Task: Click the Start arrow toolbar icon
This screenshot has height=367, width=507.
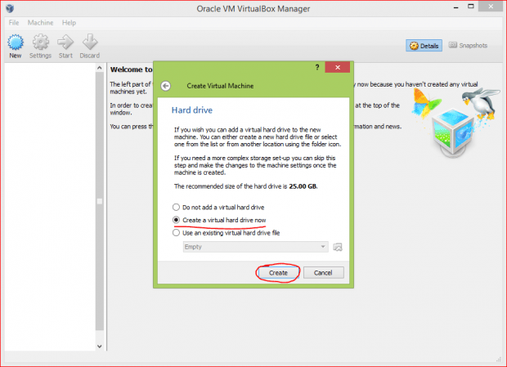Action: (x=65, y=43)
